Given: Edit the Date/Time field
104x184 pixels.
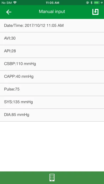Looking at the screenshot, I should coord(52,26).
